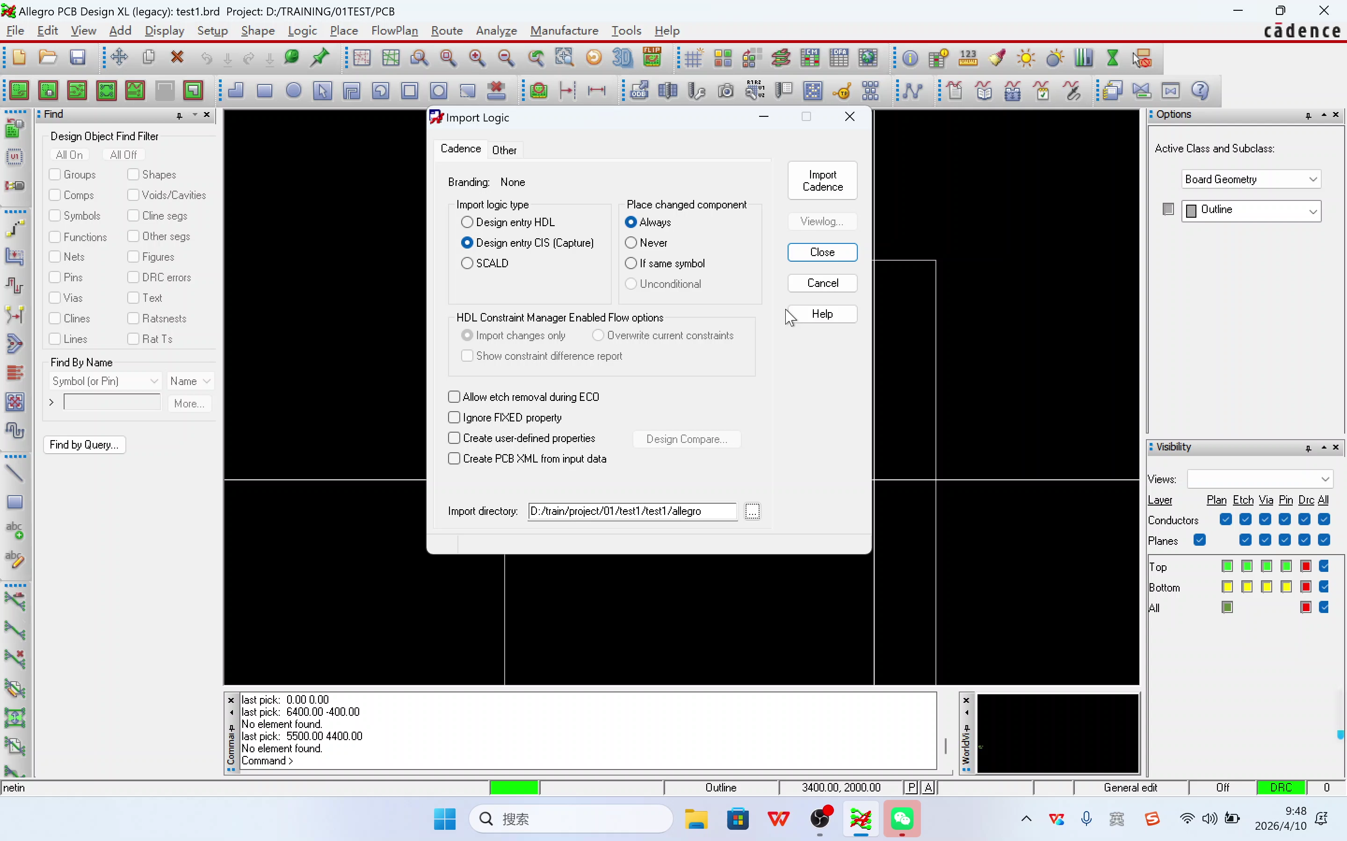The image size is (1347, 841).
Task: Open the Name dropdown in Find By Name
Action: [x=190, y=381]
